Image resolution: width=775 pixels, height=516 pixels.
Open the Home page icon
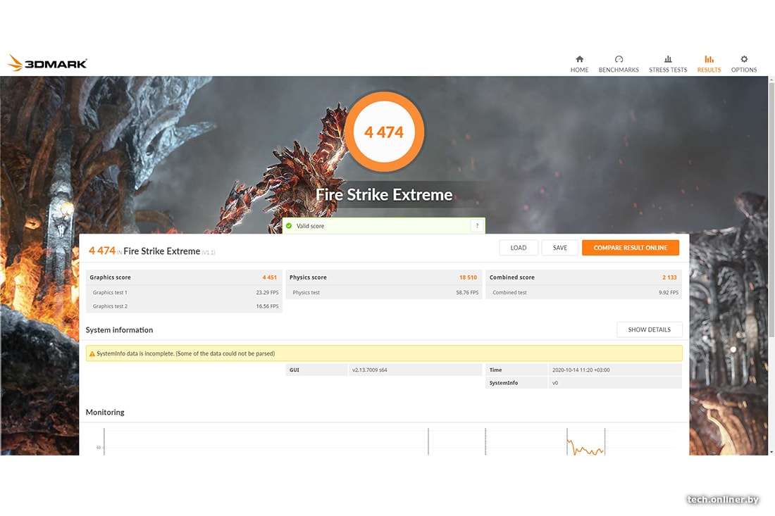579,59
